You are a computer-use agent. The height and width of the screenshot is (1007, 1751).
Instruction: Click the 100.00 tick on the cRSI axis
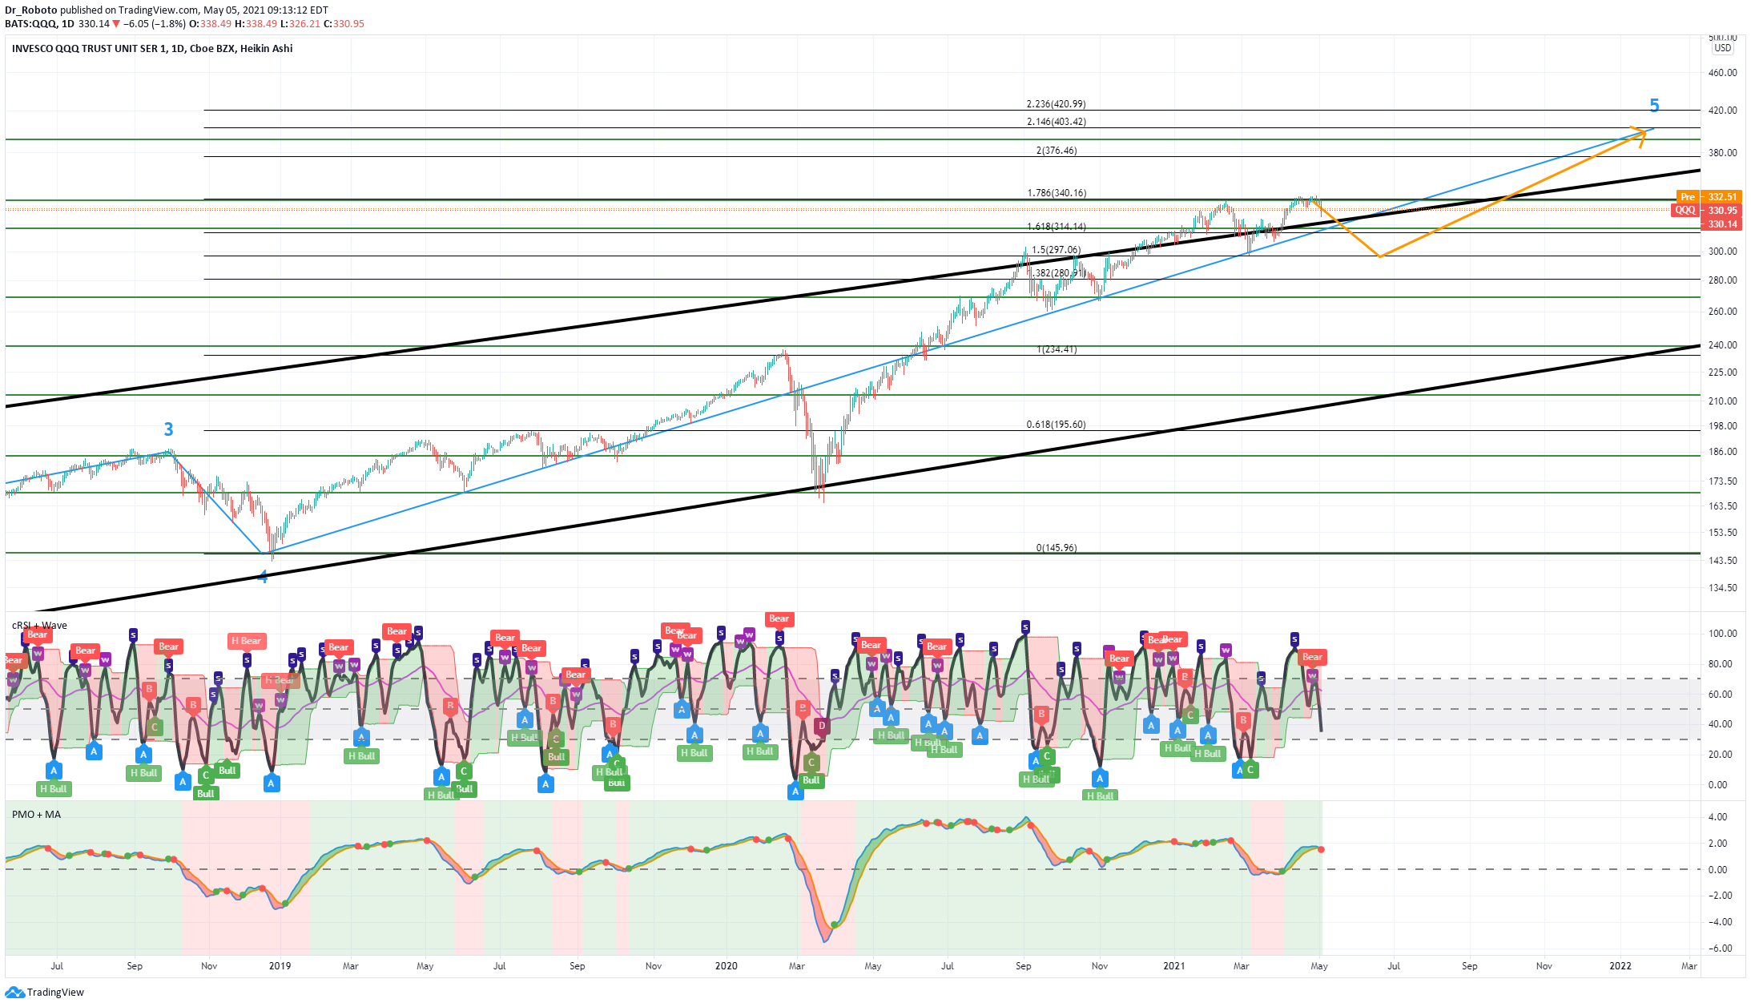pos(1722,634)
